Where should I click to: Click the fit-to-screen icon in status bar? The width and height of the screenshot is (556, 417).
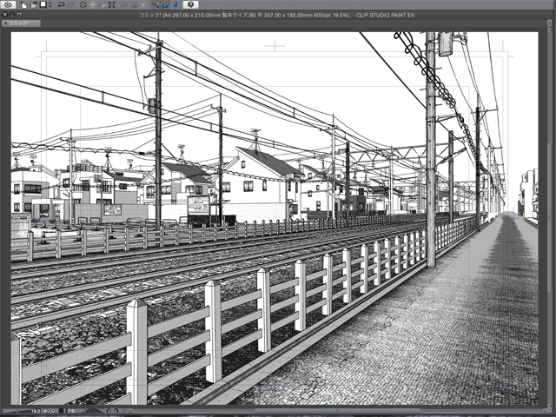click(x=61, y=411)
